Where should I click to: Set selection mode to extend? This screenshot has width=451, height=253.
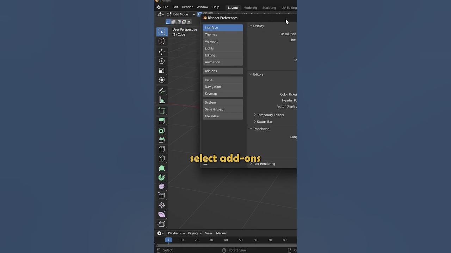pyautogui.click(x=173, y=22)
